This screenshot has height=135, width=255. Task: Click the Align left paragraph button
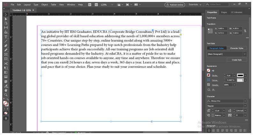[209, 130]
